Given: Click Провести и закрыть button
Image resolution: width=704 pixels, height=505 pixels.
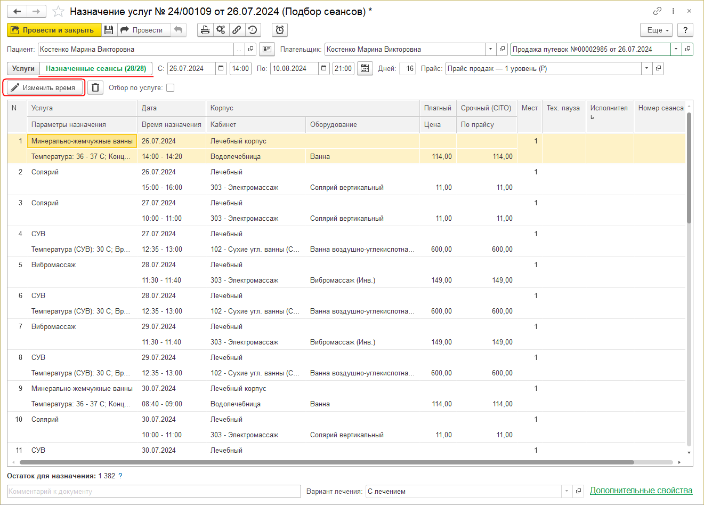Looking at the screenshot, I should click(54, 30).
